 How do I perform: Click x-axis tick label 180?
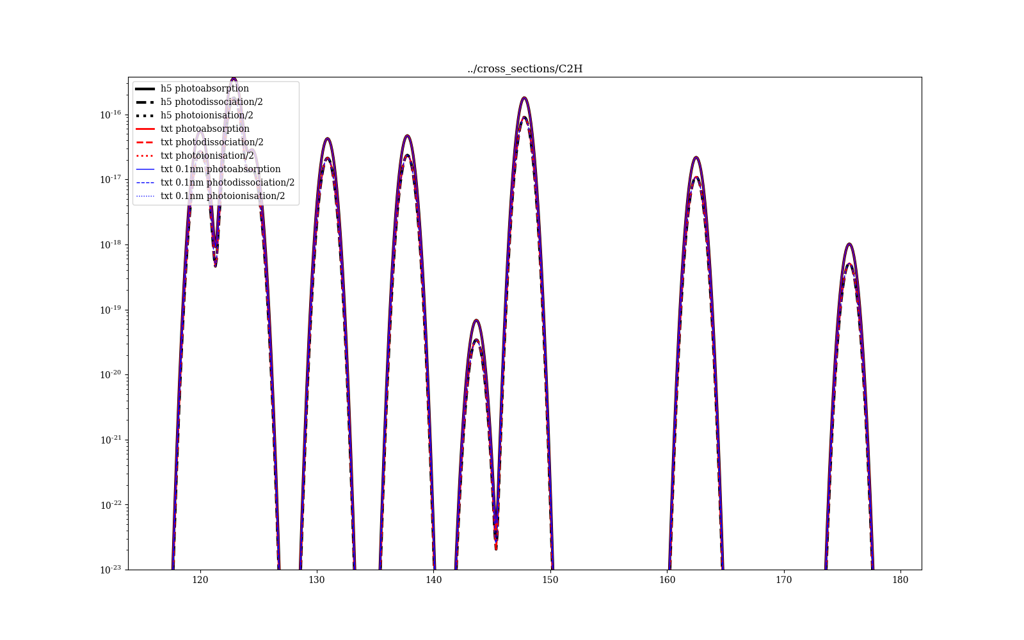click(x=900, y=580)
